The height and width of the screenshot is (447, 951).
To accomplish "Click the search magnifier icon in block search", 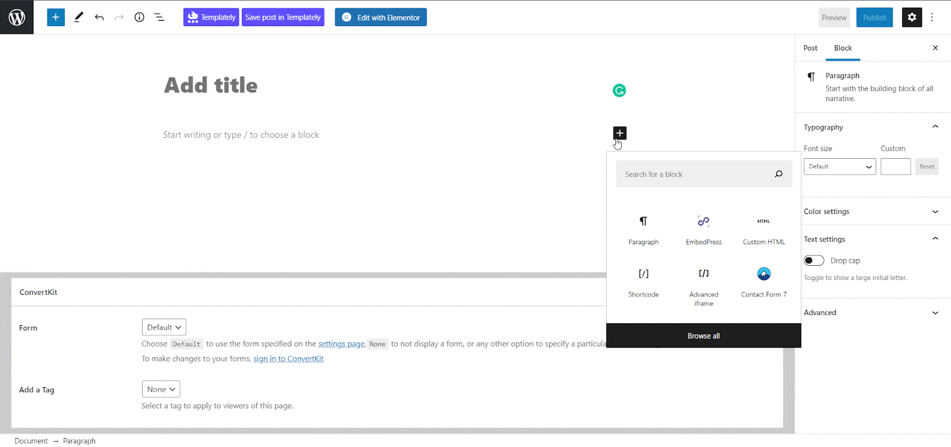I will (779, 174).
